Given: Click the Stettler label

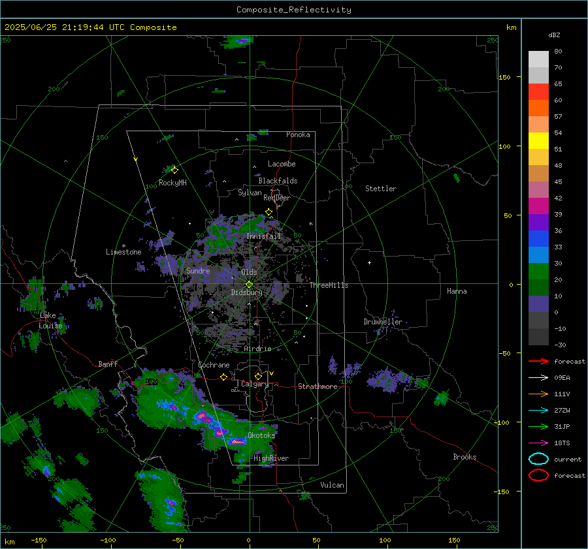Looking at the screenshot, I should coord(381,189).
